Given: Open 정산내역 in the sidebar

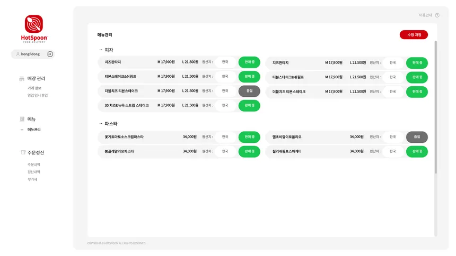Looking at the screenshot, I should pyautogui.click(x=34, y=172).
